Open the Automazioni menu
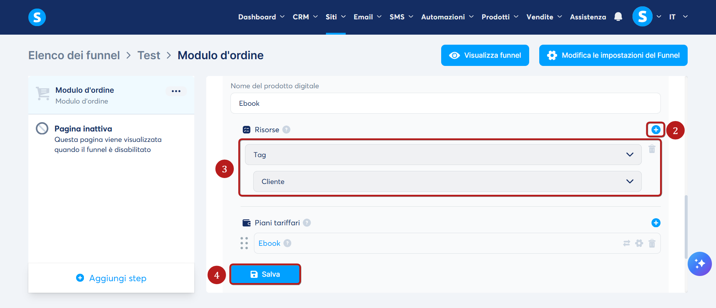The height and width of the screenshot is (308, 716). tap(447, 17)
